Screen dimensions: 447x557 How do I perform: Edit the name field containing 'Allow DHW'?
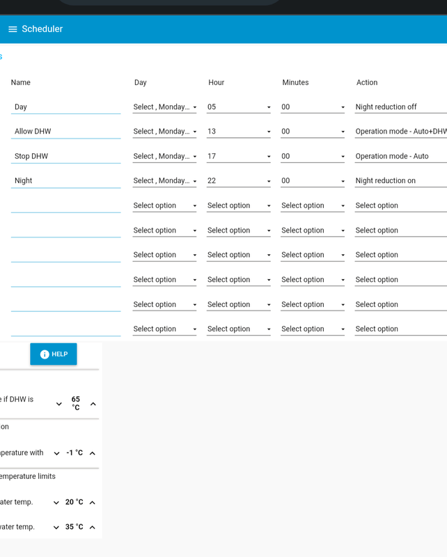65,132
